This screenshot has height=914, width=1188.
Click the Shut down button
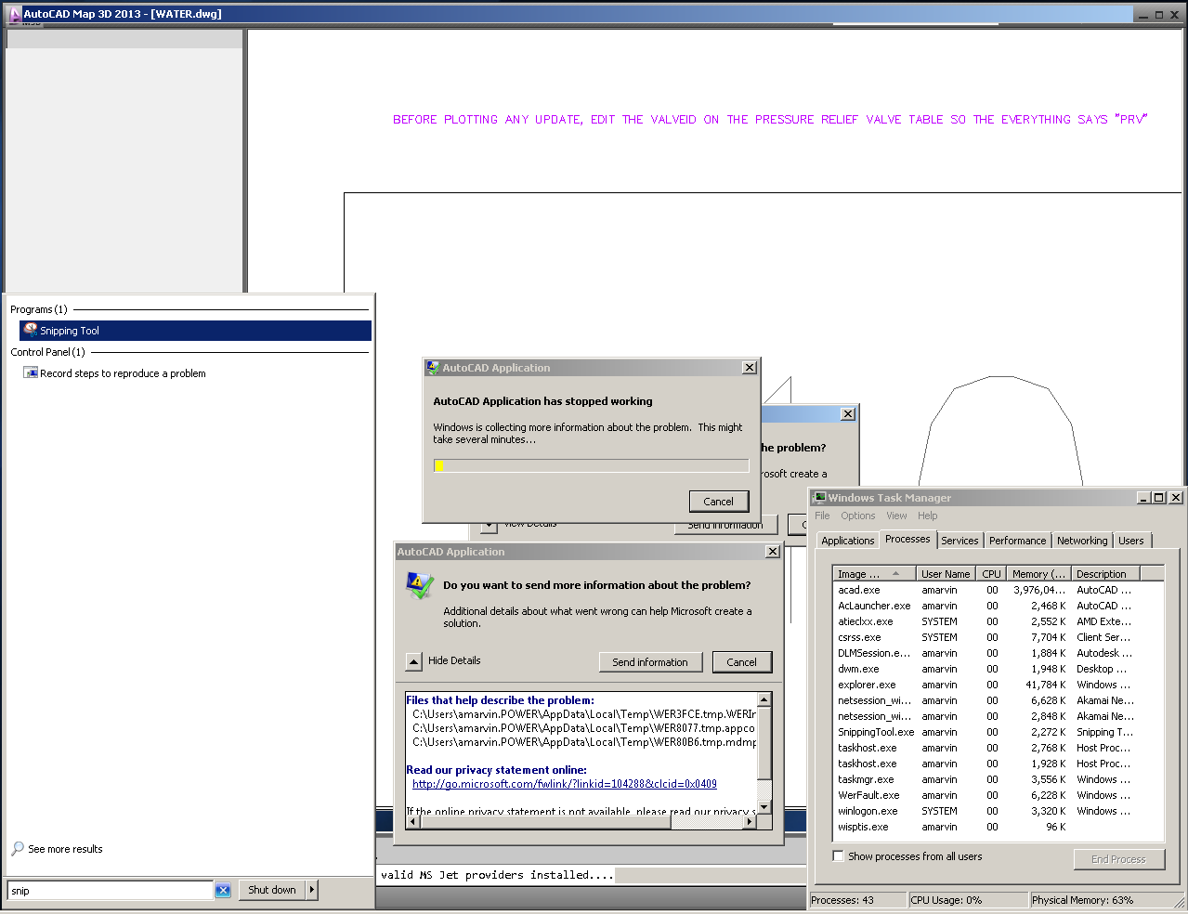pyautogui.click(x=272, y=890)
